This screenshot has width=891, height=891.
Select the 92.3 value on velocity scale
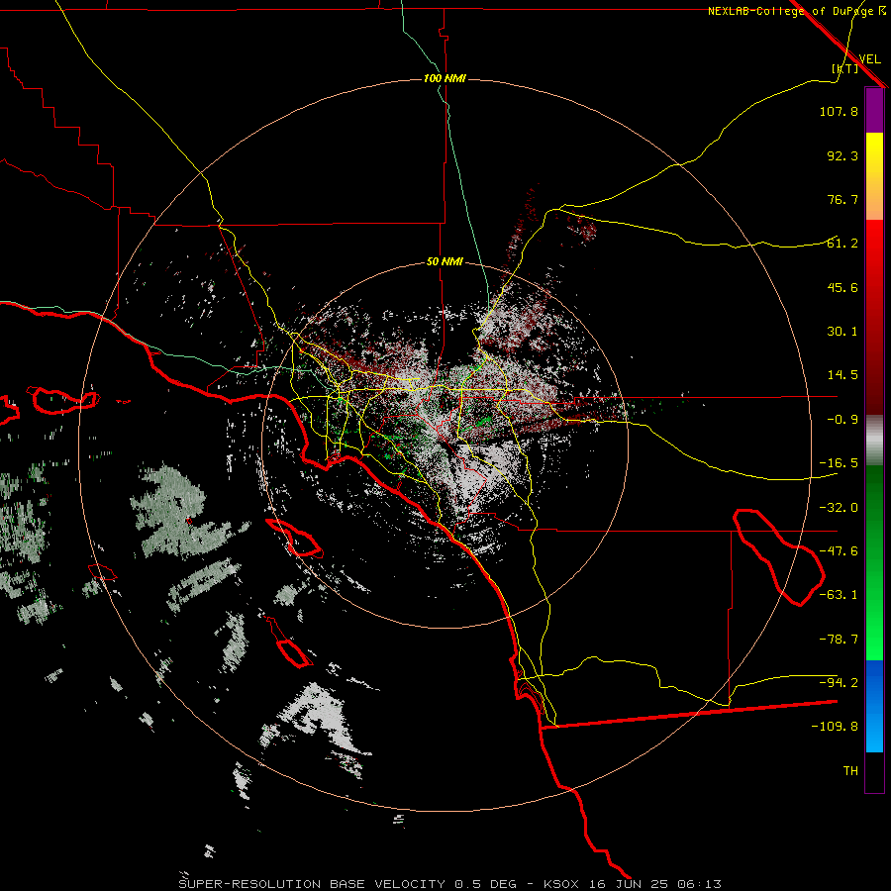(x=842, y=155)
